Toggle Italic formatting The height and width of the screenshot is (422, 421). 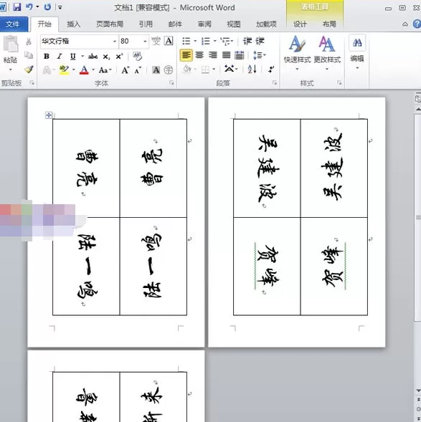pos(60,57)
